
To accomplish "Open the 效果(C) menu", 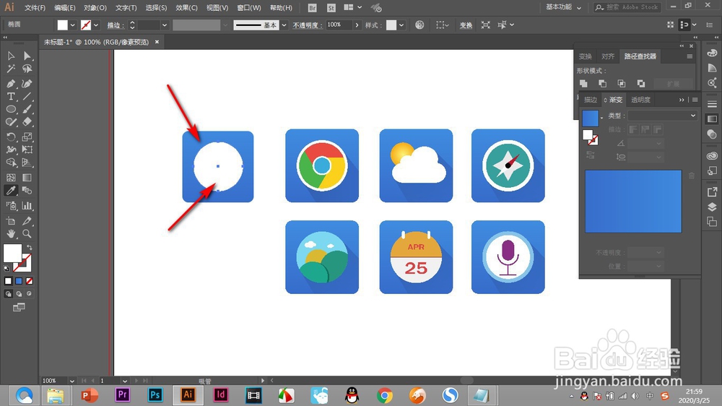I will click(186, 8).
